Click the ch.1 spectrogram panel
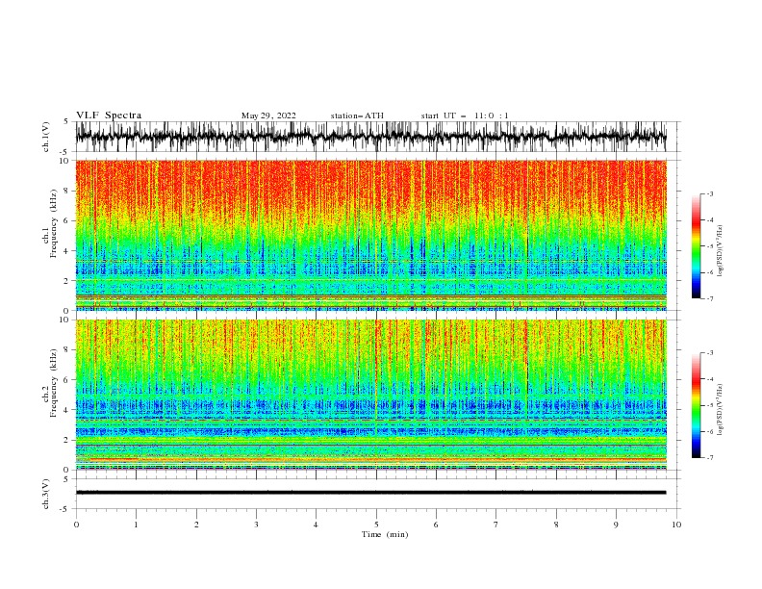Image resolution: width=762 pixels, height=589 pixels. coord(370,235)
